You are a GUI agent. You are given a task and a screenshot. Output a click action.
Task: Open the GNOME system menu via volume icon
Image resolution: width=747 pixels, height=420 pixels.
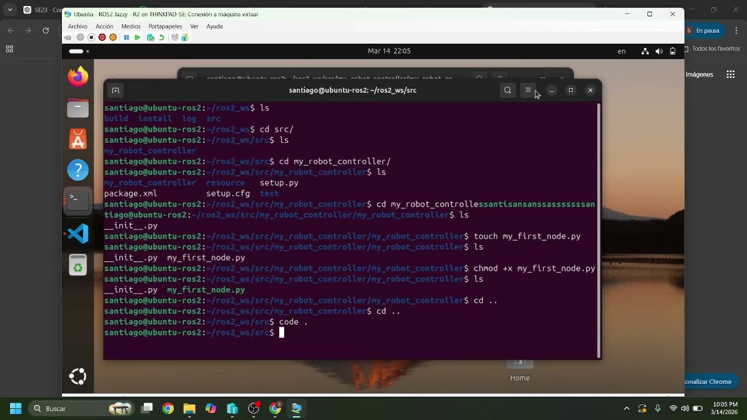[659, 51]
